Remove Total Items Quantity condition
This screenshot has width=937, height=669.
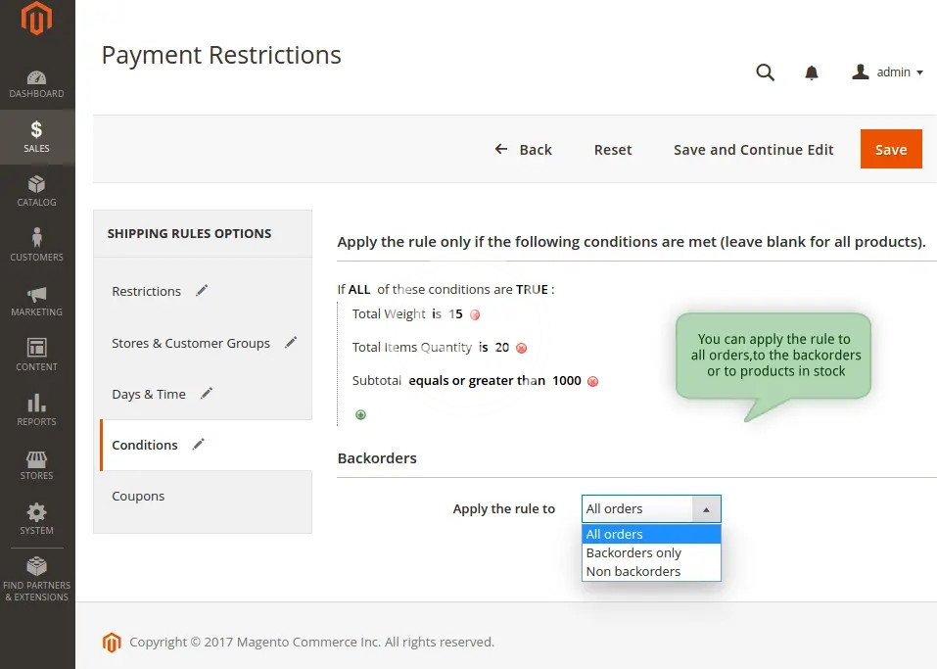(521, 348)
